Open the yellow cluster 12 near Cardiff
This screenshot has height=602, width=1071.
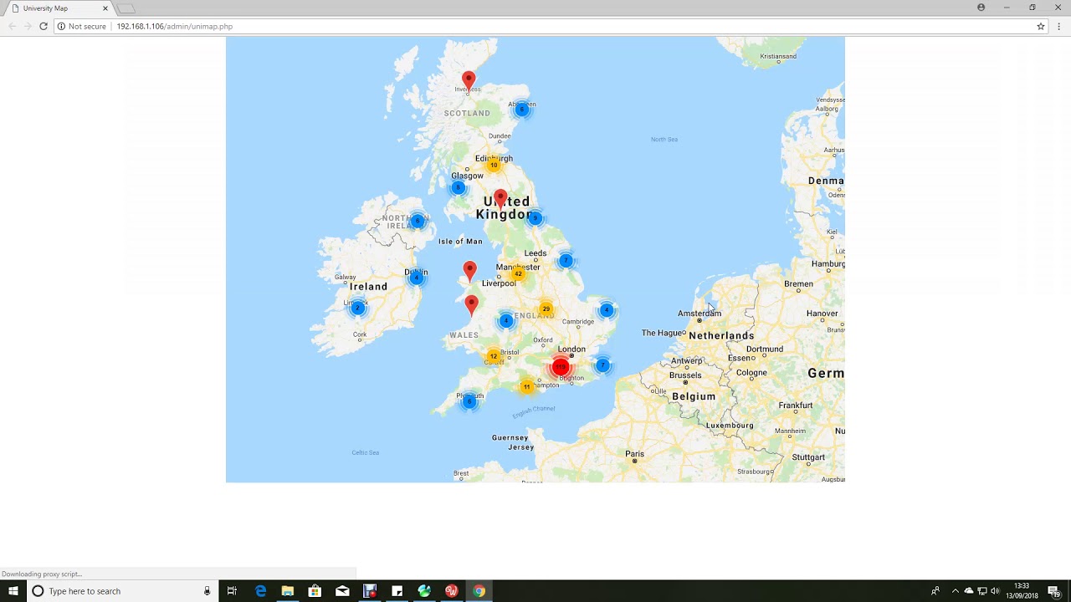coord(493,356)
